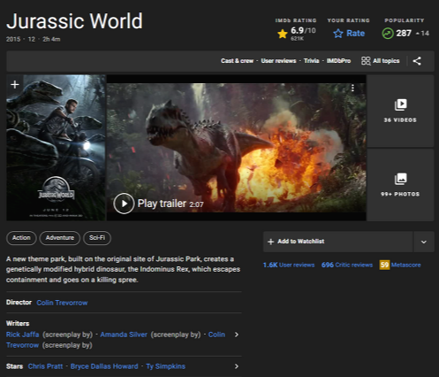439x377 pixels.
Task: Click the Jurassic World poster image
Action: pos(56,148)
